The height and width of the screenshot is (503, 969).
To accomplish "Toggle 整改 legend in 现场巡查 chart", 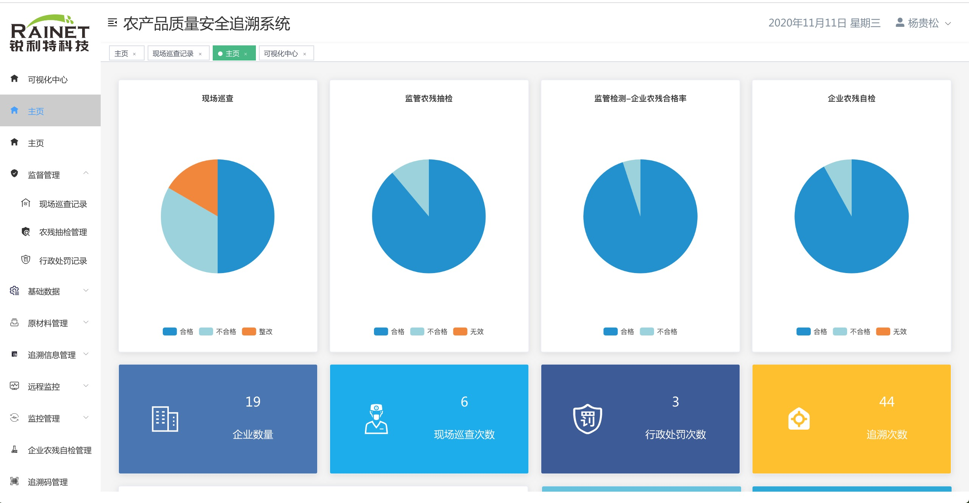I will coord(257,332).
